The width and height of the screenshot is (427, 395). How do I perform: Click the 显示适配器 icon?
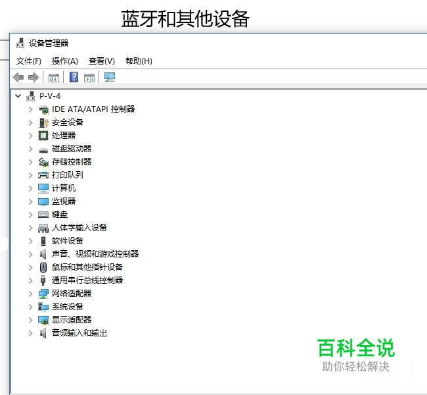point(43,320)
